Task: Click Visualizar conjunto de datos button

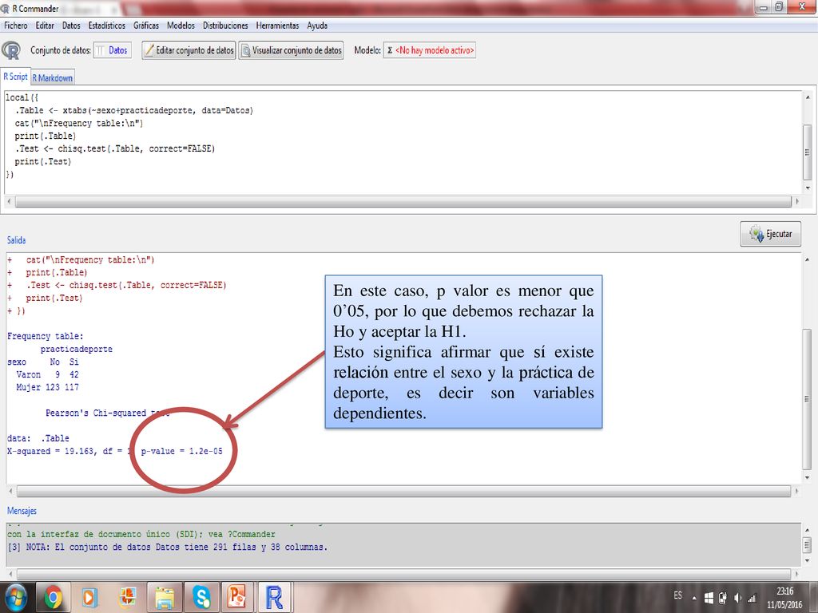Action: pos(291,50)
